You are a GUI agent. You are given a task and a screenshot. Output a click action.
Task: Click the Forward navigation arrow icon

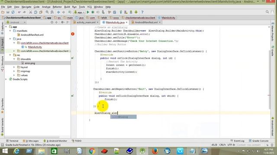pyautogui.click(x=64, y=12)
